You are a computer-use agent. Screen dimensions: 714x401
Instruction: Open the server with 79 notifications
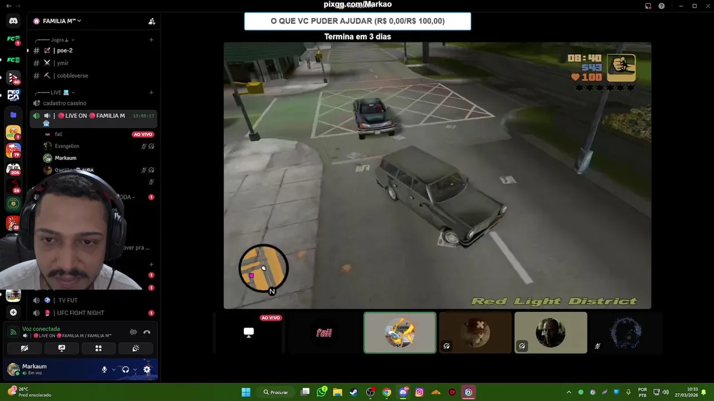[13, 150]
